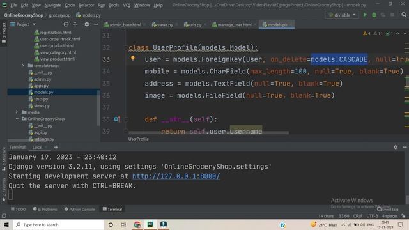Toggle the Structure side tool window tab
Image resolution: width=409 pixels, height=230 pixels.
click(x=4, y=159)
